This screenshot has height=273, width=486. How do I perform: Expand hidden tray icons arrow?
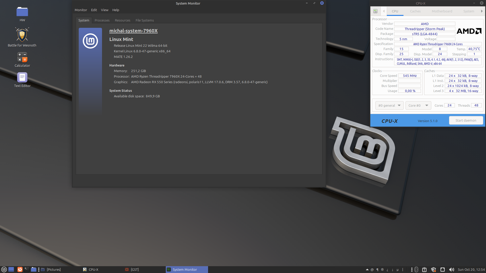click(367, 269)
